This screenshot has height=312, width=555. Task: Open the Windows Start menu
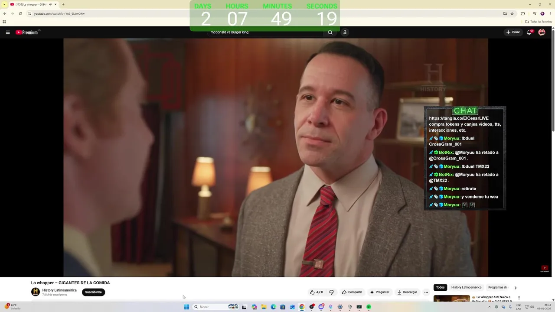point(186,307)
